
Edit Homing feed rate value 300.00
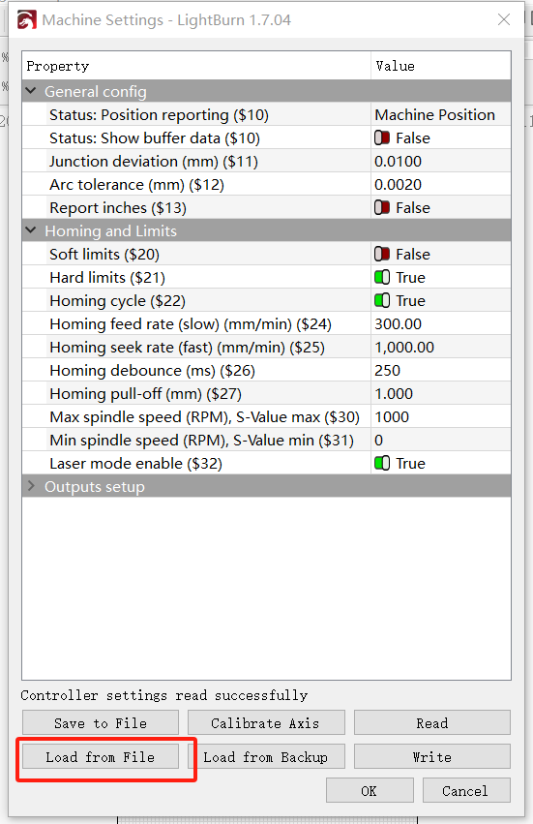tap(440, 324)
